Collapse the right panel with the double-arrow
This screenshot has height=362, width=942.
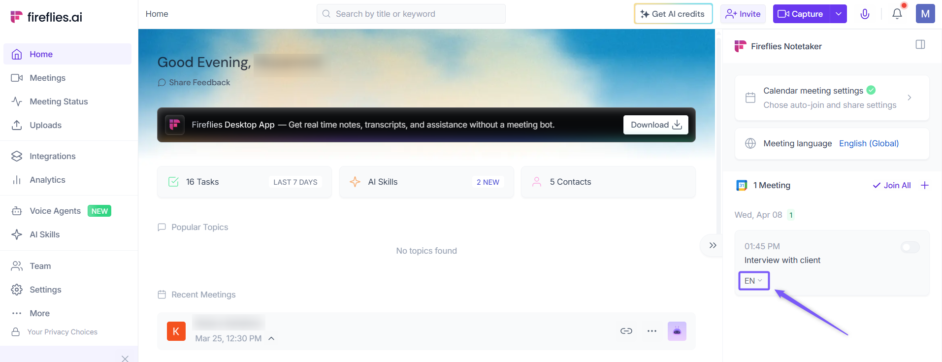pos(713,245)
